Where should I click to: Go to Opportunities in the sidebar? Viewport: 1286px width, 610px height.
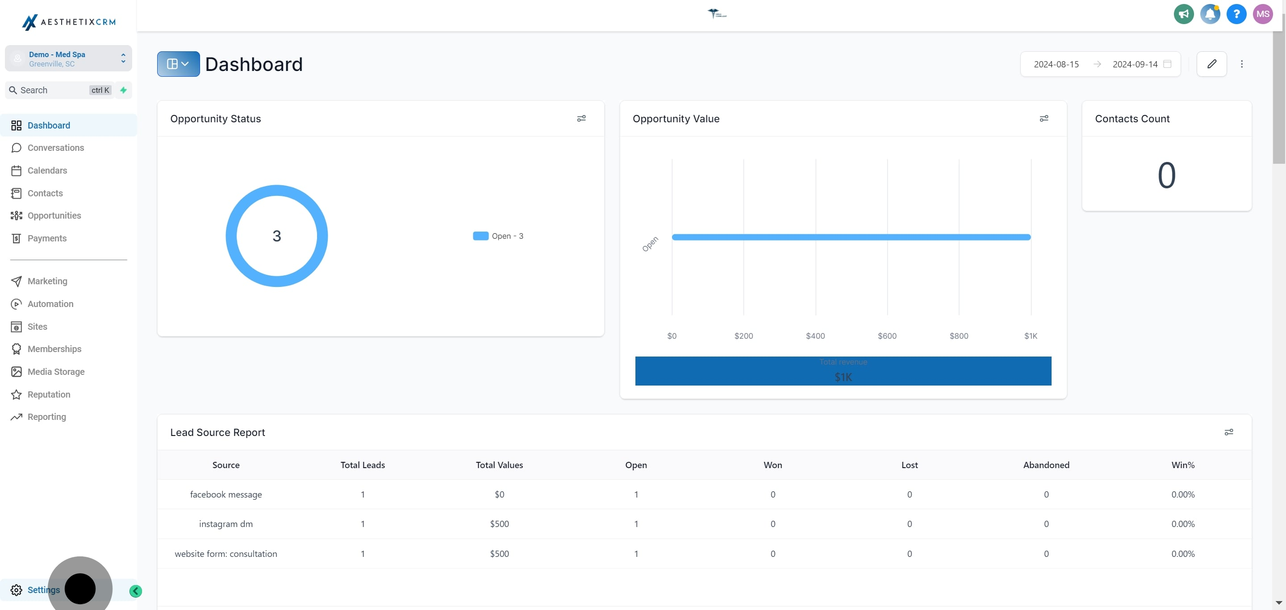click(54, 216)
